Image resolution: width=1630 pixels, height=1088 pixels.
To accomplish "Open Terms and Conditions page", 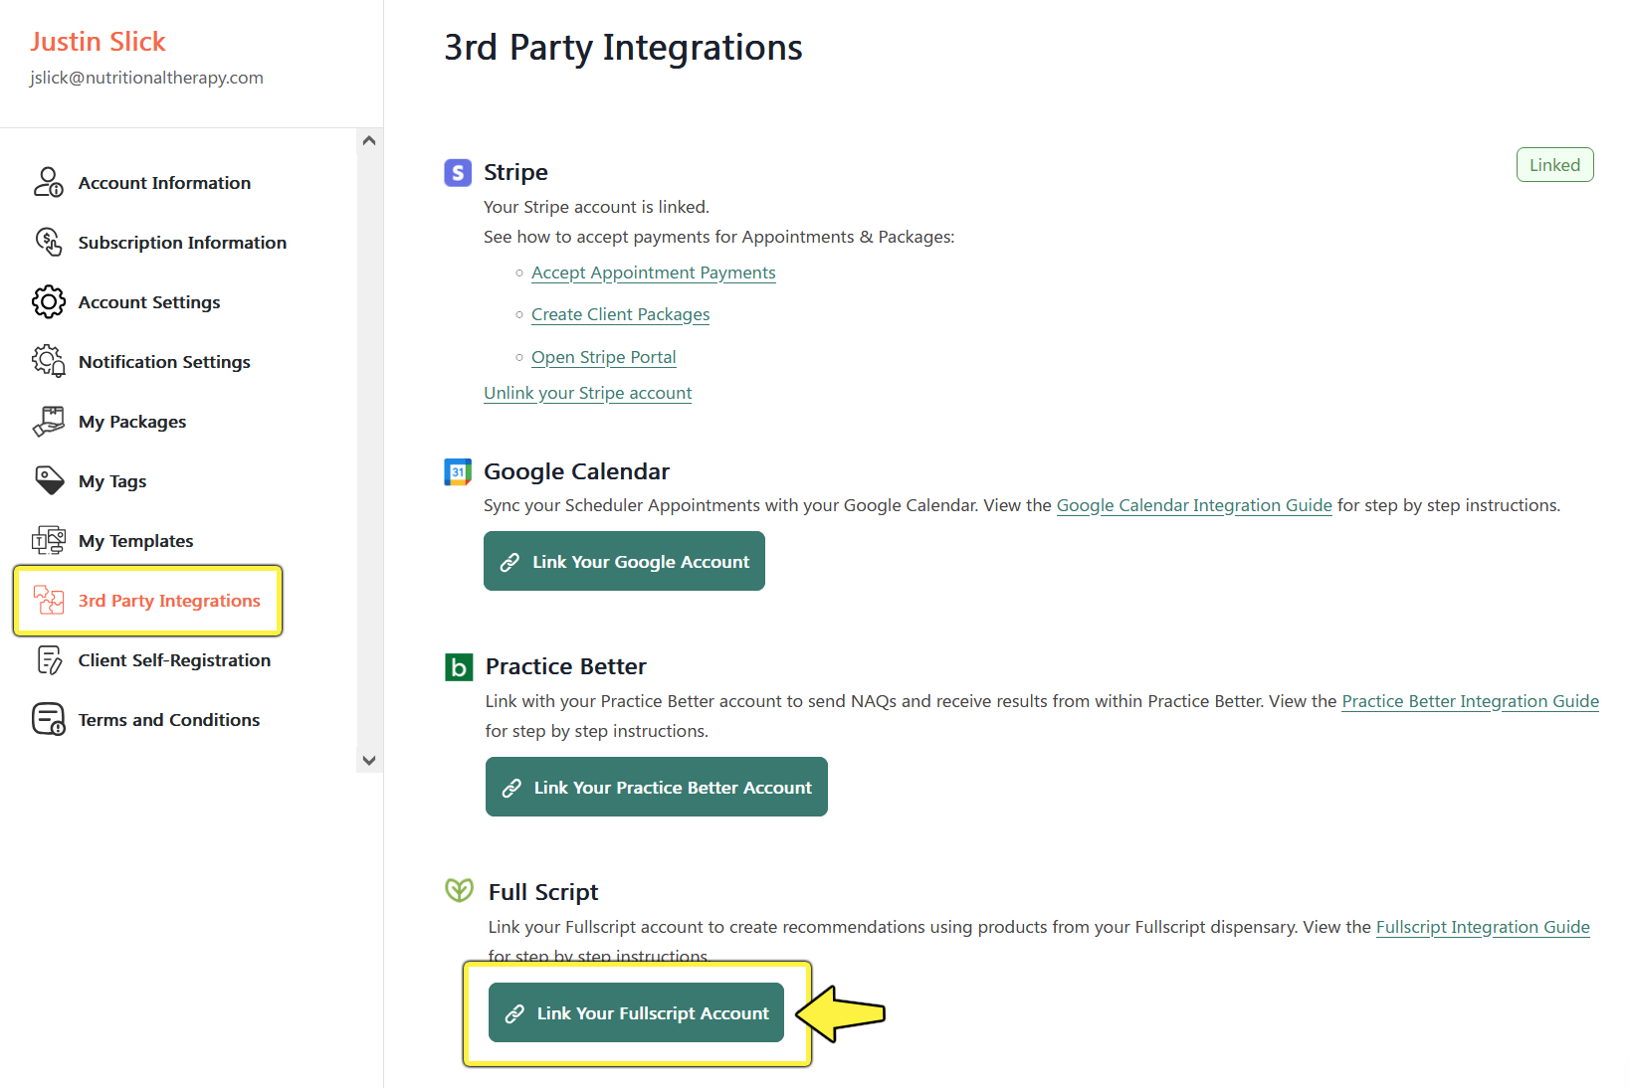I will point(169,720).
